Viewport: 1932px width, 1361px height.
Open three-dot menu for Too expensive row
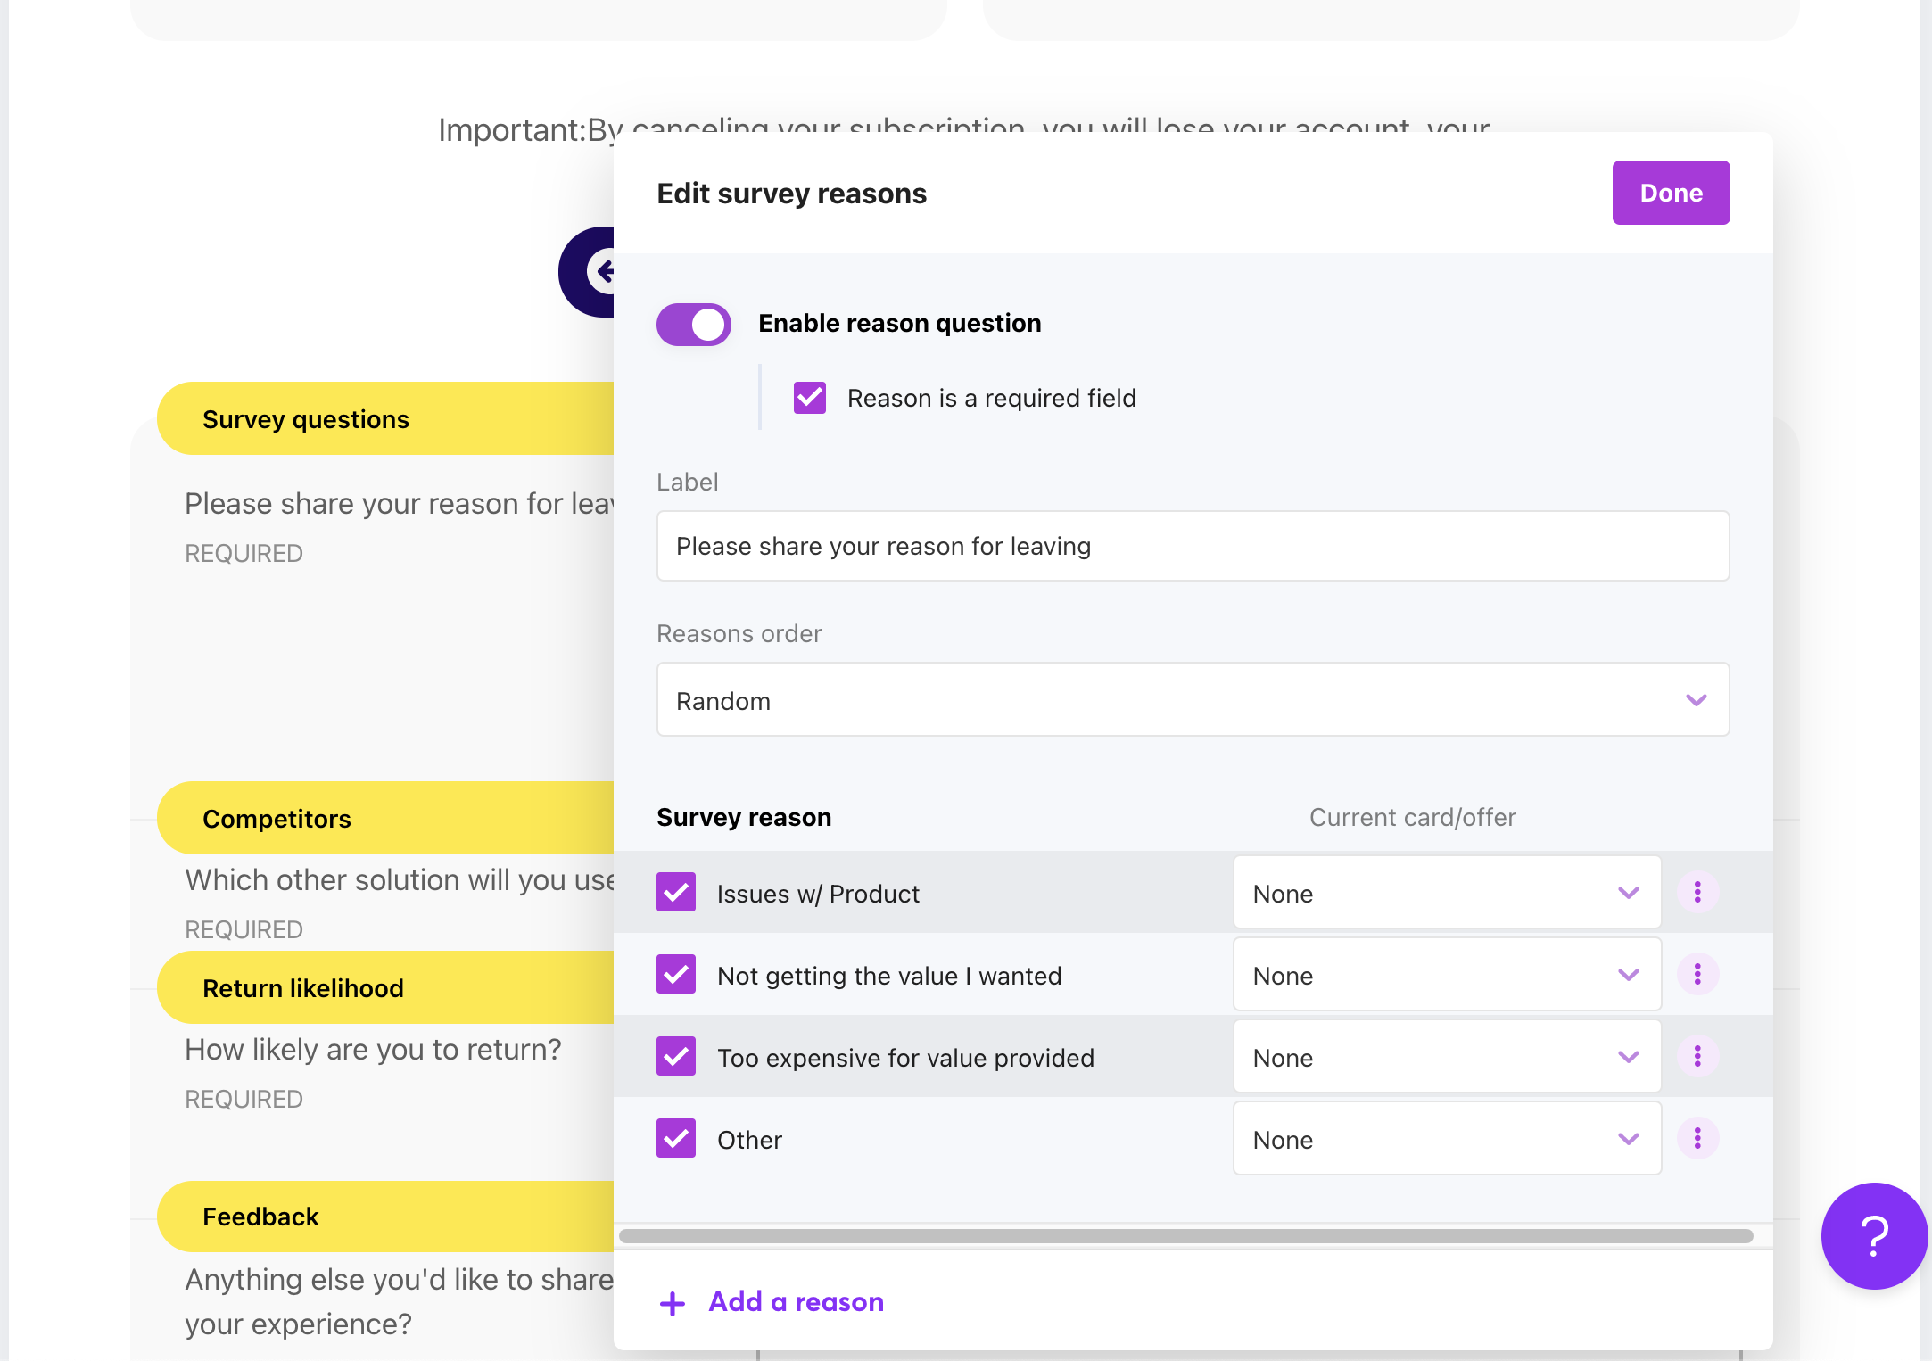coord(1697,1057)
